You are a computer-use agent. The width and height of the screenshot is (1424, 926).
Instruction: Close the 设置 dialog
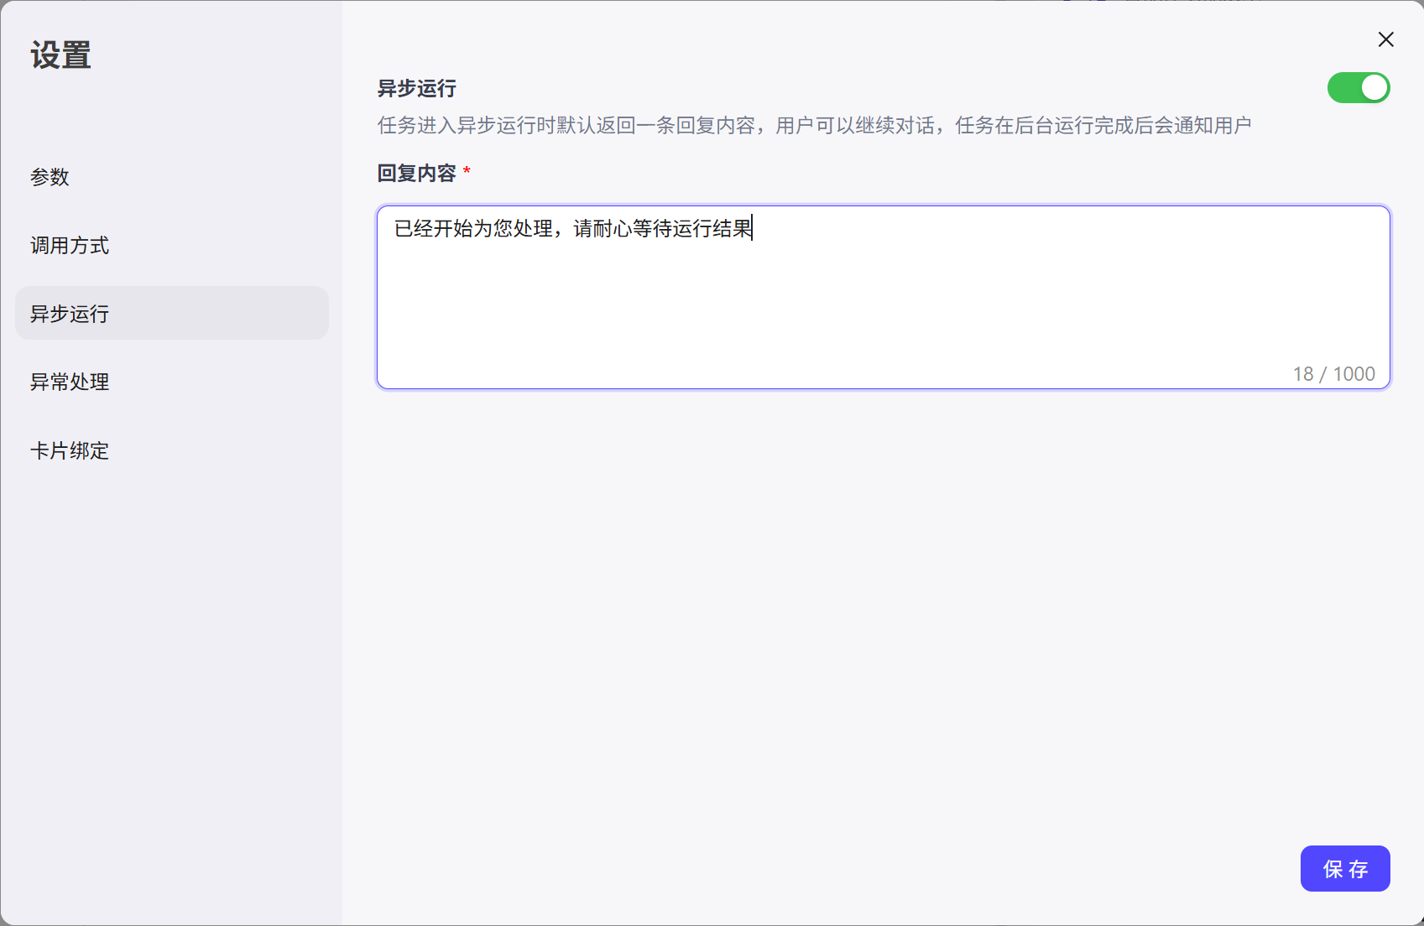point(1385,39)
